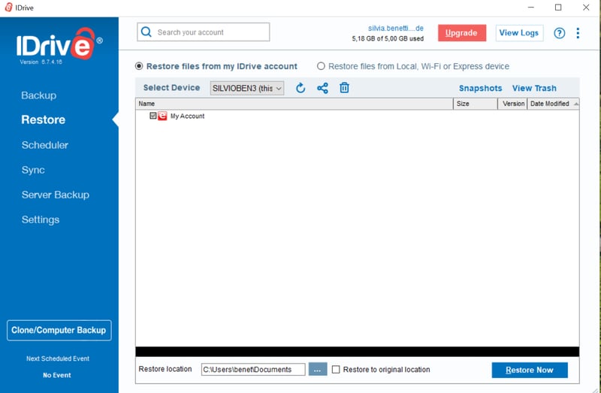Image resolution: width=601 pixels, height=393 pixels.
Task: Click the IDrive logo in sidebar
Action: pos(59,46)
